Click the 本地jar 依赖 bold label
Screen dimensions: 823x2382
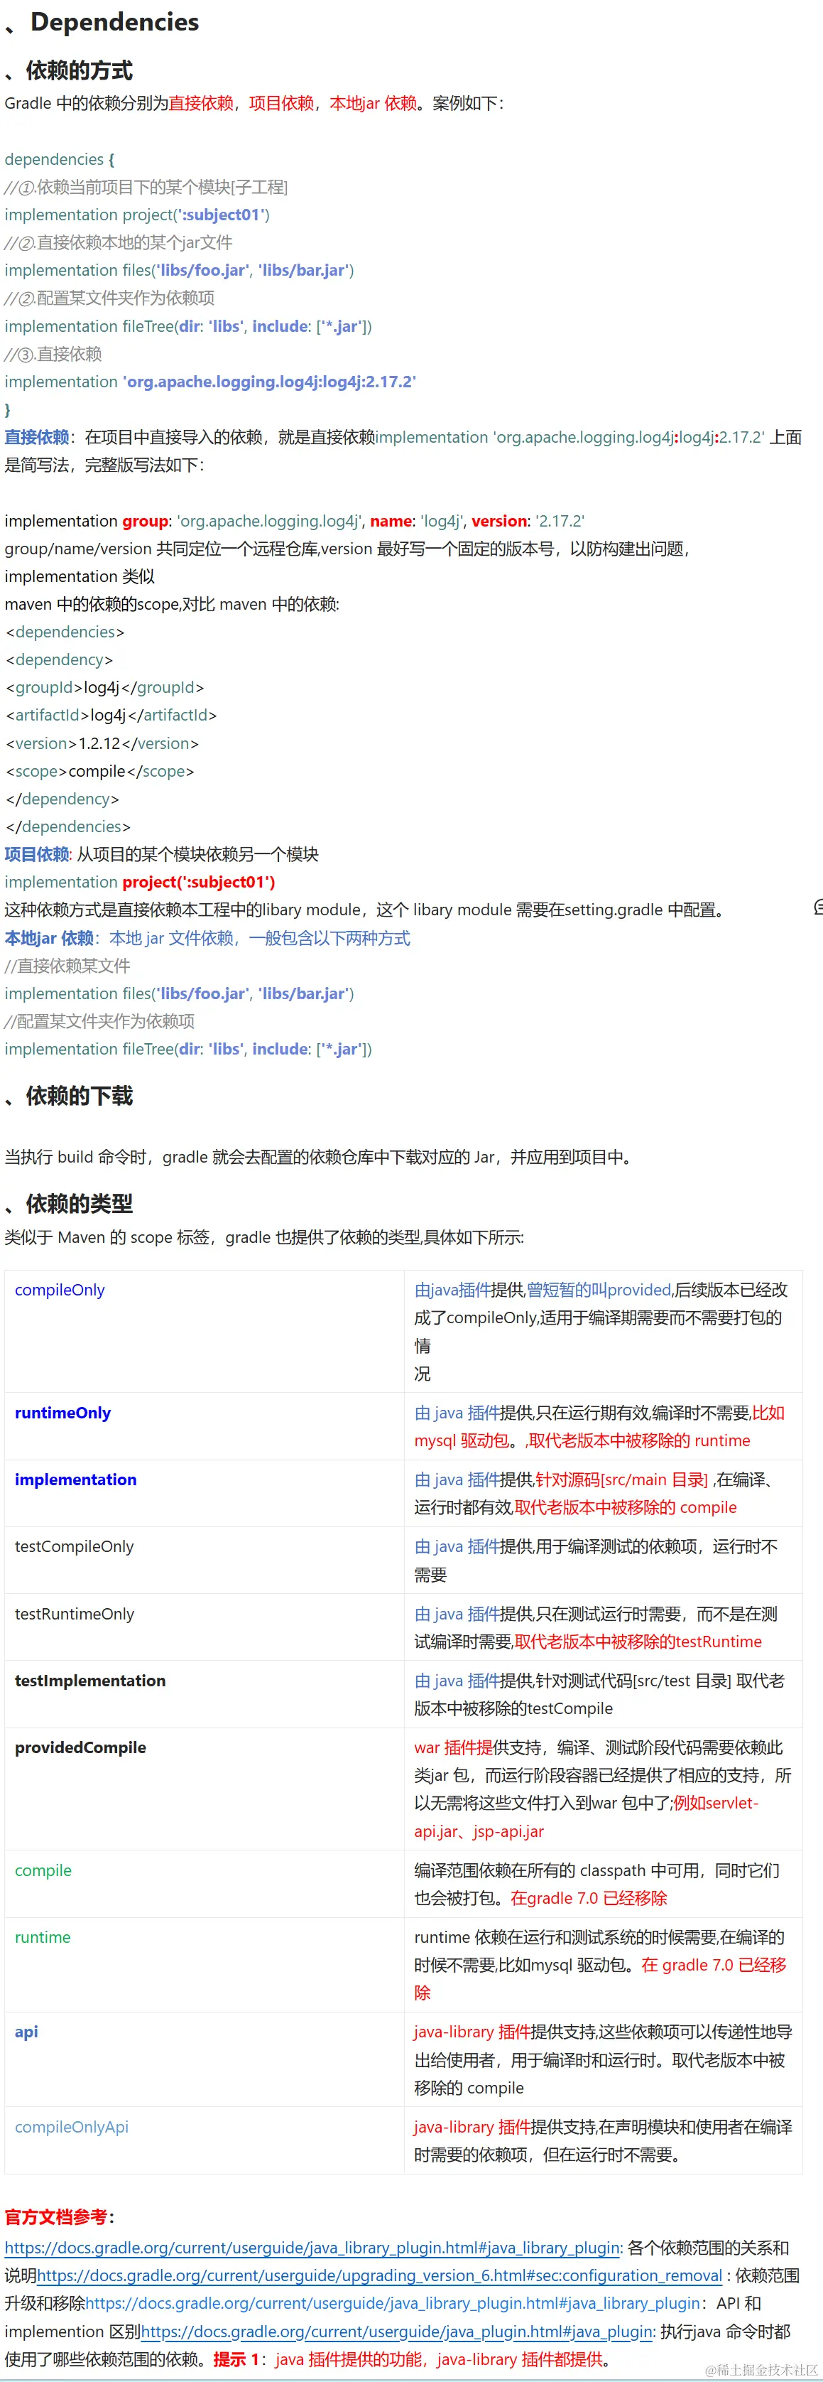[x=49, y=937]
